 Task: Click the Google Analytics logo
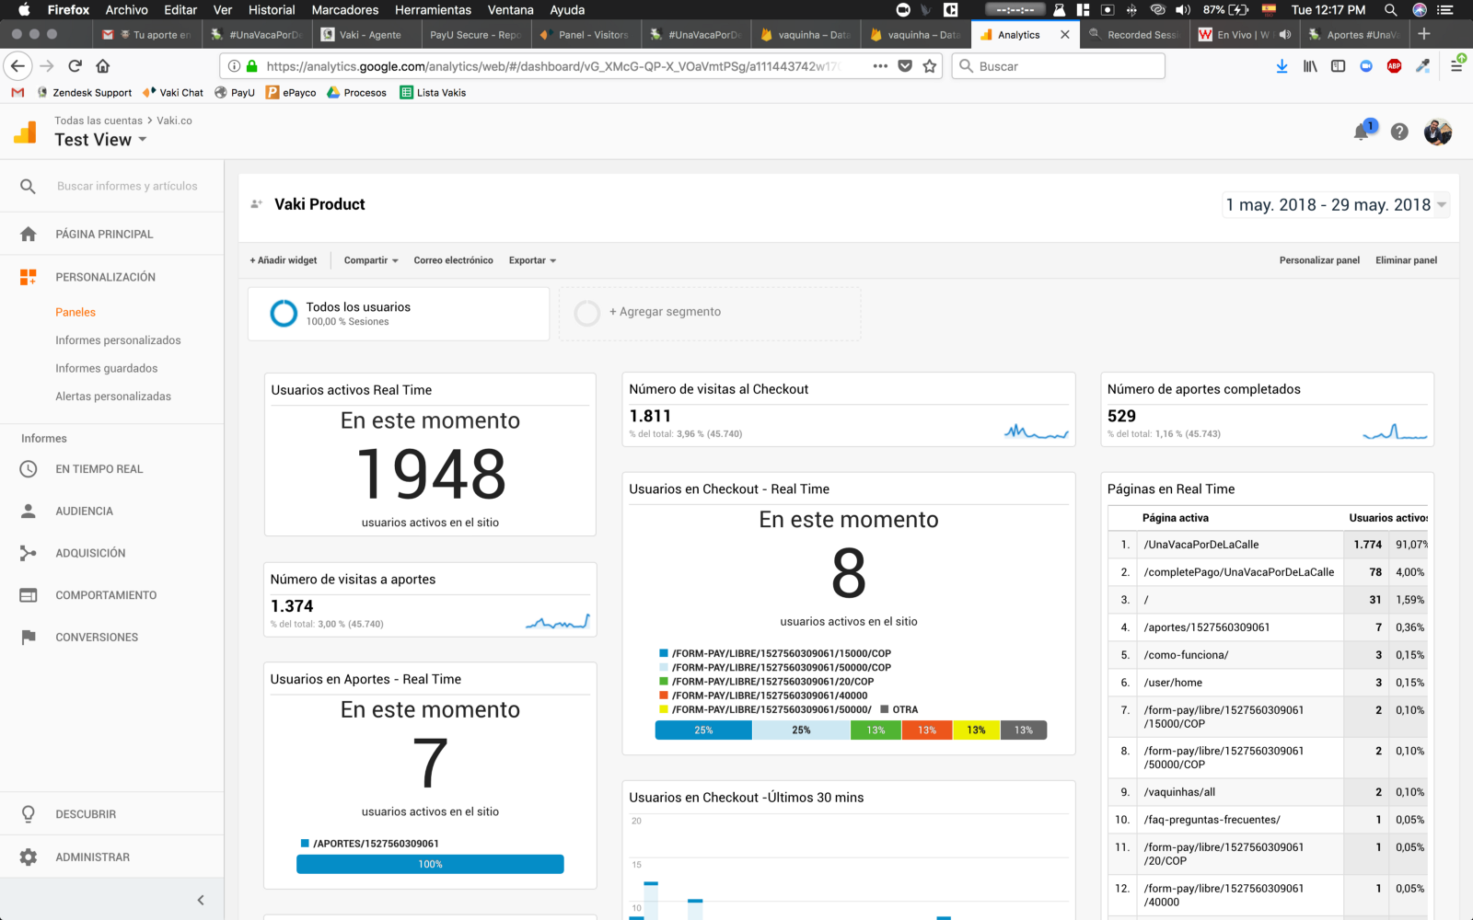tap(26, 132)
